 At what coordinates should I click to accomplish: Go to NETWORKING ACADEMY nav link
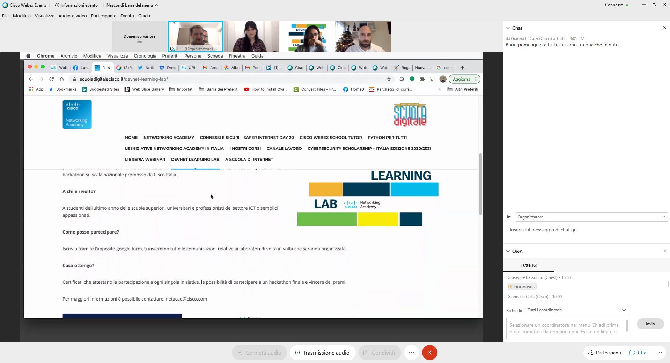169,138
